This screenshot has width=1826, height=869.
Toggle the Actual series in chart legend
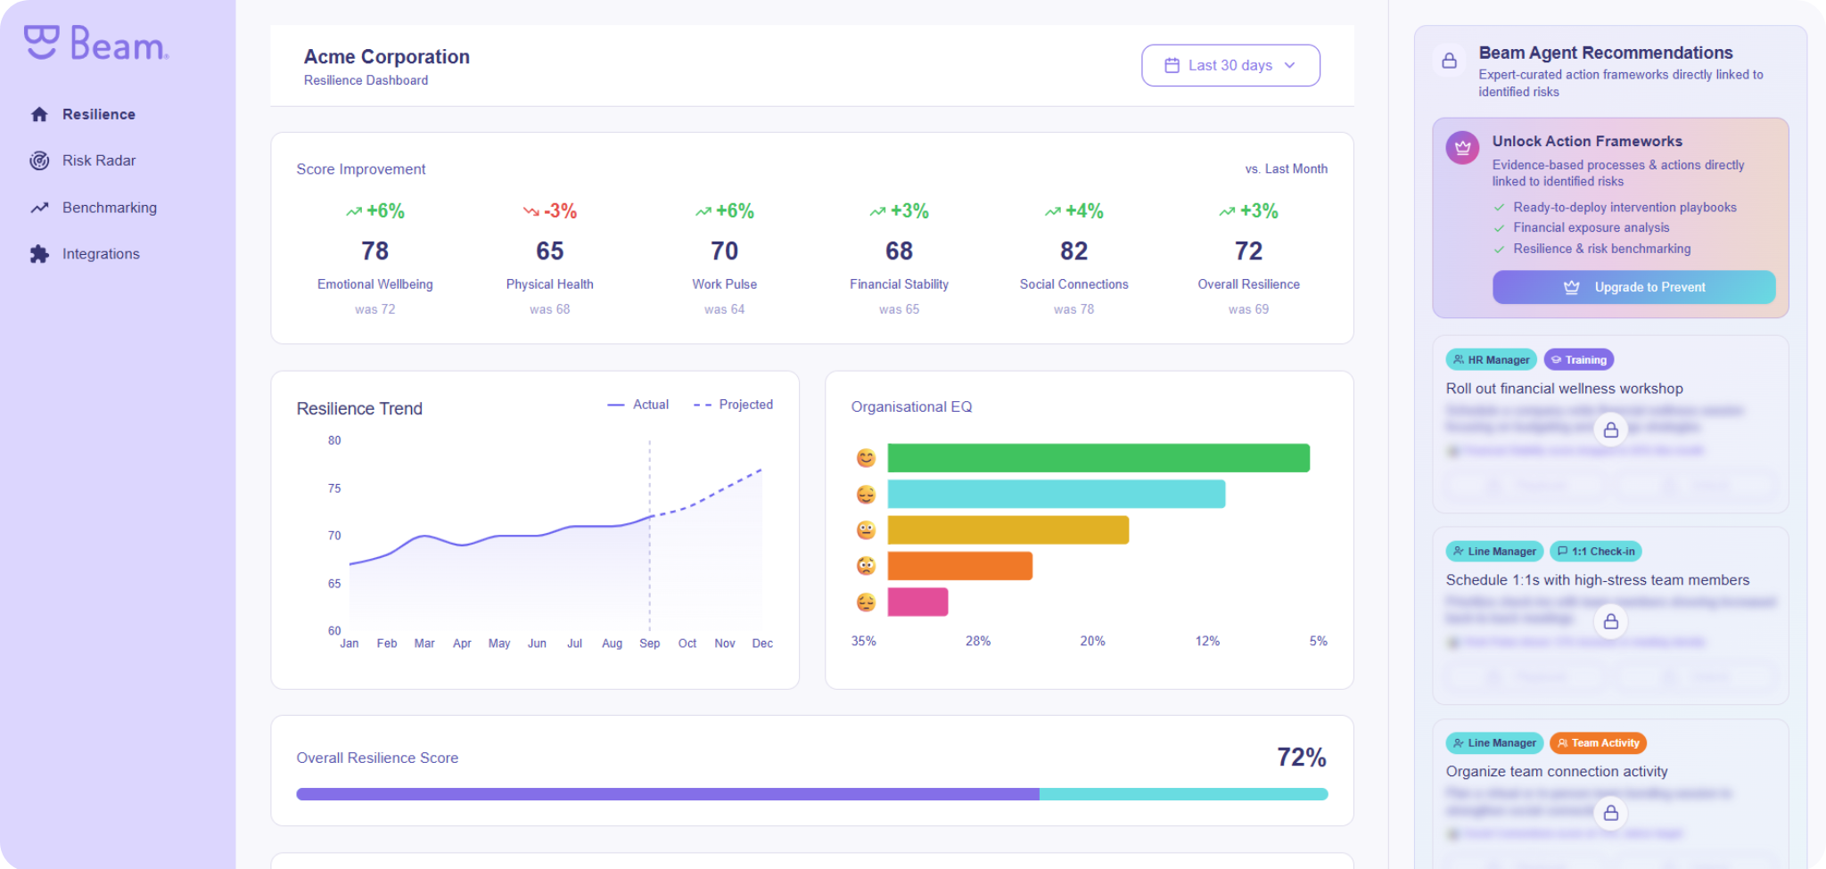click(x=638, y=405)
